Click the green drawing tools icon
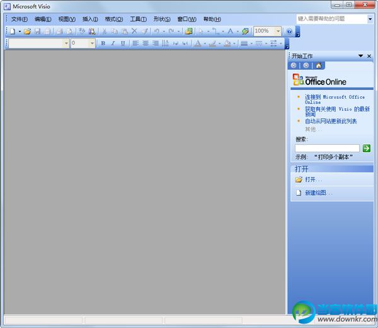This screenshot has height=328, width=378. [246, 31]
